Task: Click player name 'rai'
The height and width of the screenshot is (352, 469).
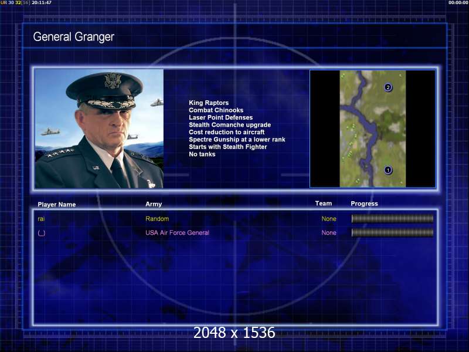Action: point(41,219)
